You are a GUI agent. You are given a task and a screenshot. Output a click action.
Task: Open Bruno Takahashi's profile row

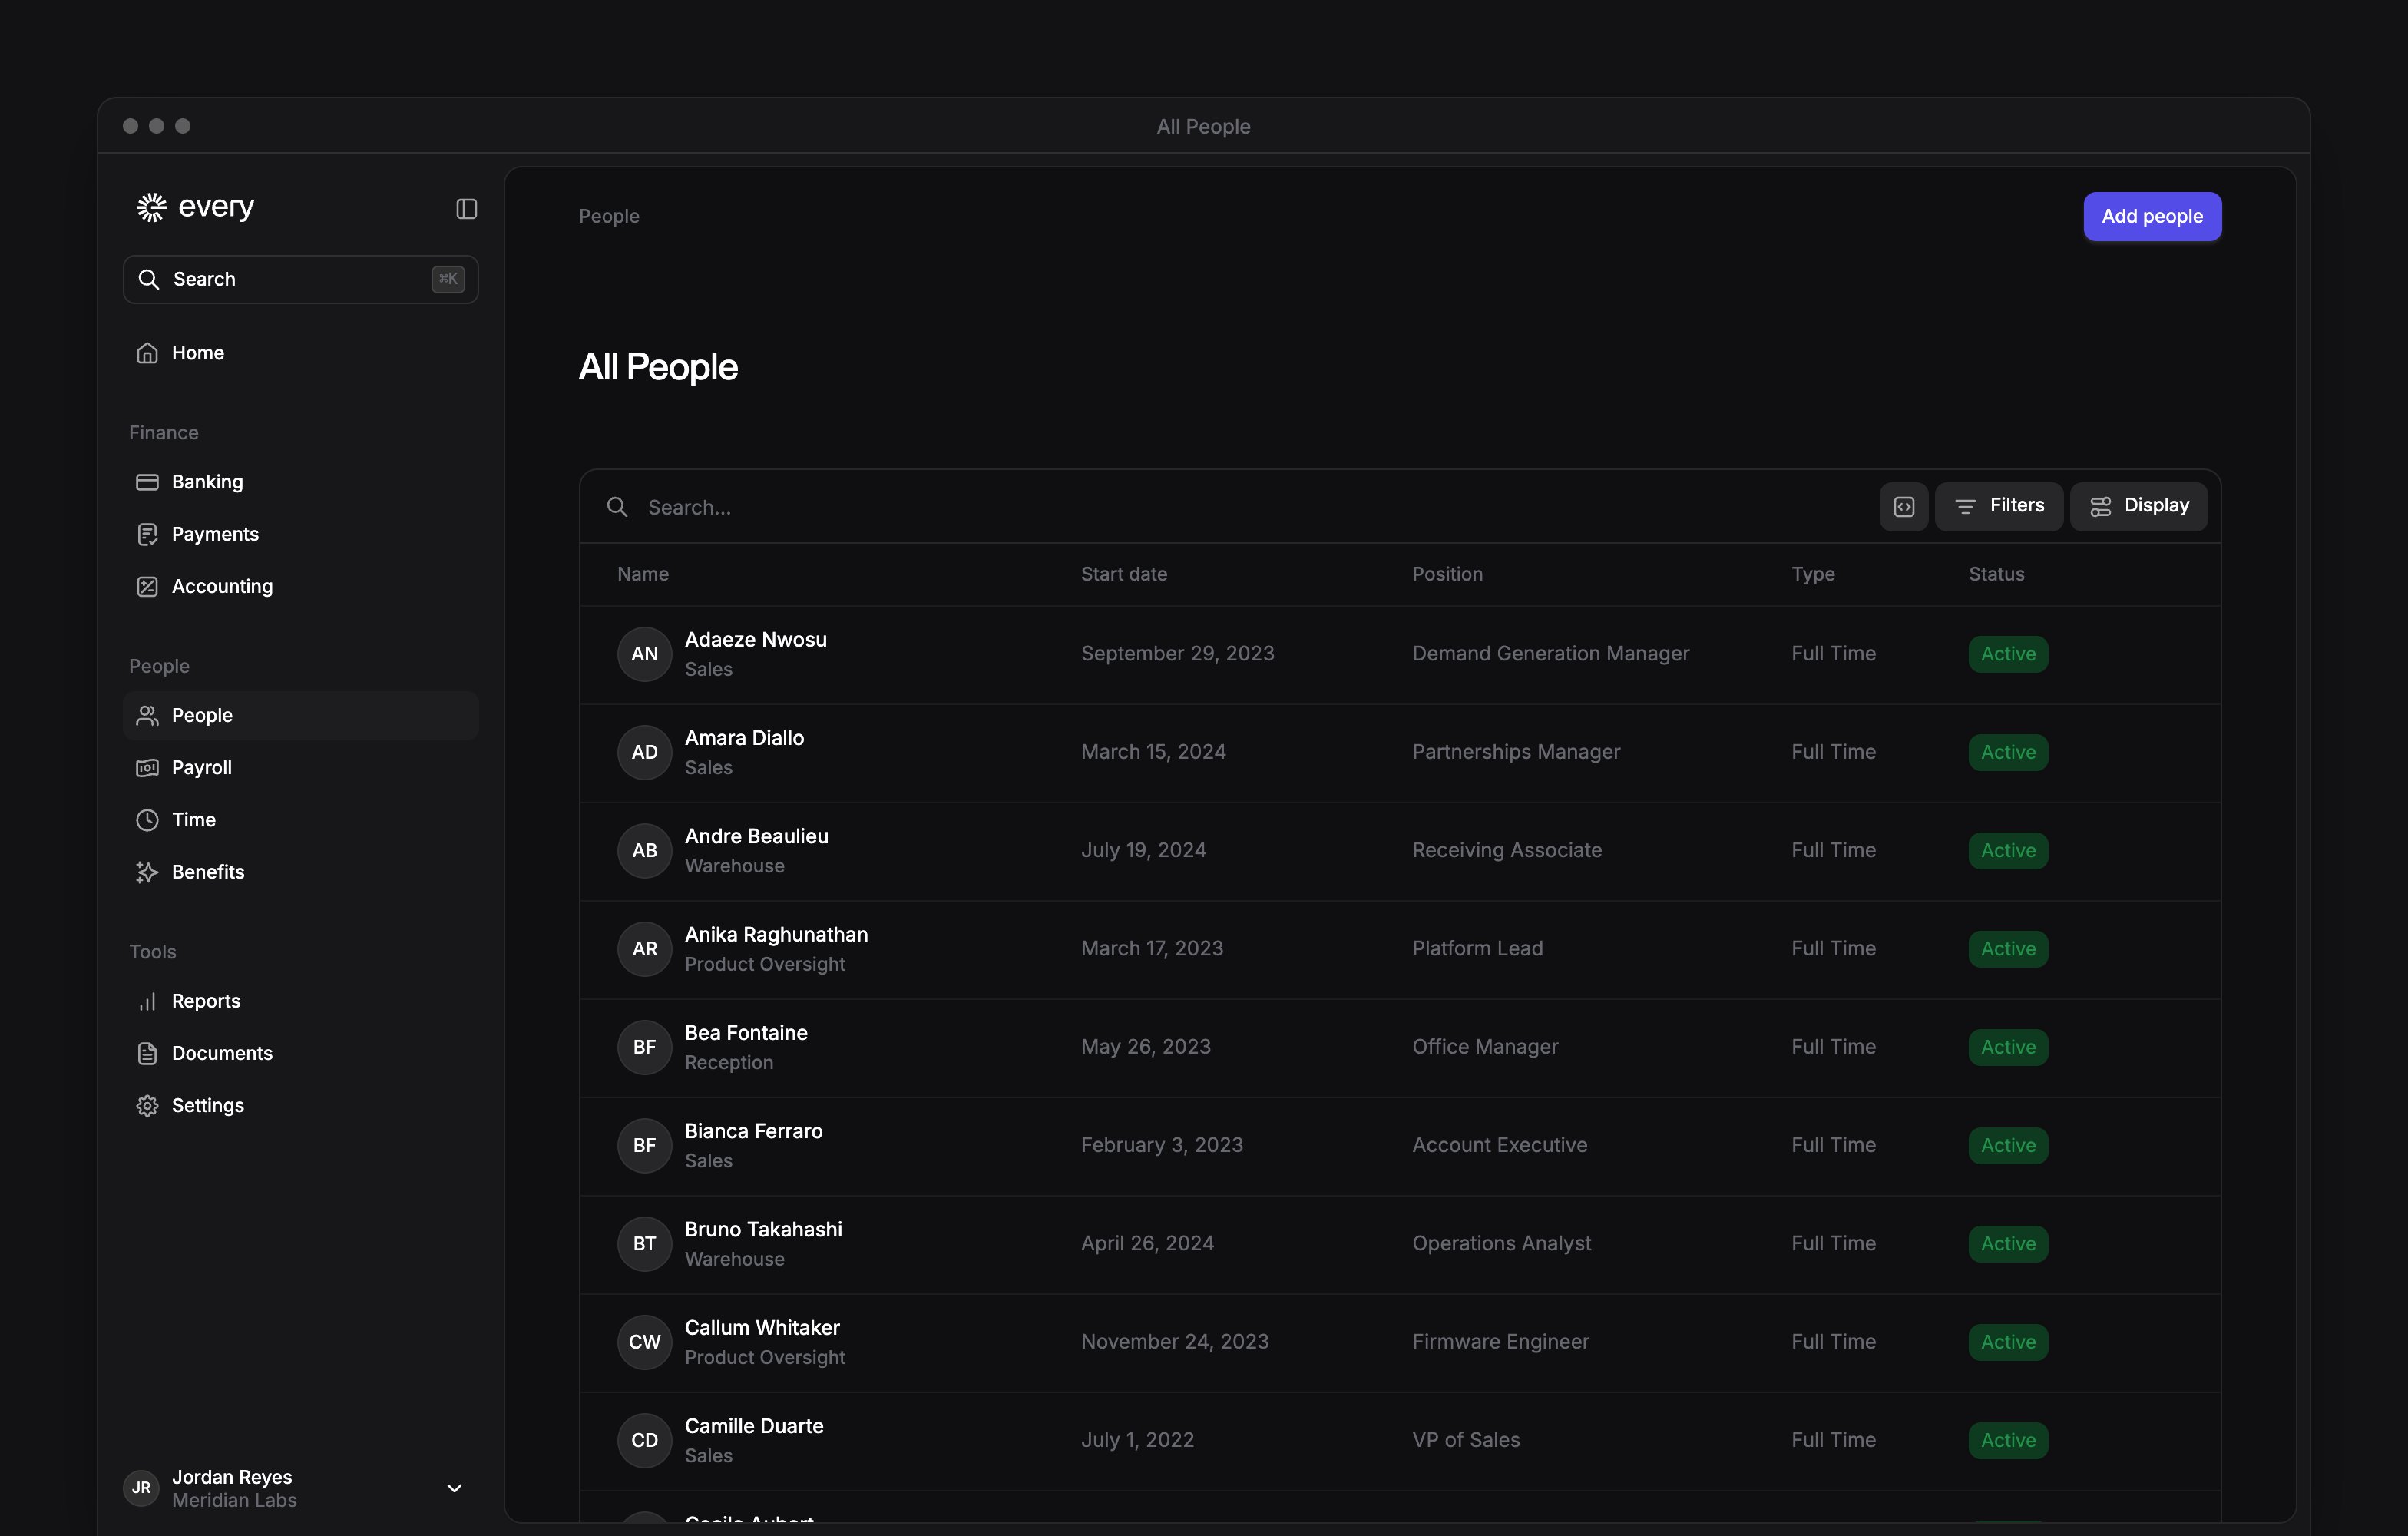tap(1400, 1244)
